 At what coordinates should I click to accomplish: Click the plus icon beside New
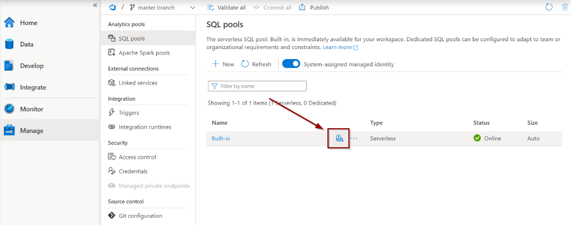tap(216, 64)
